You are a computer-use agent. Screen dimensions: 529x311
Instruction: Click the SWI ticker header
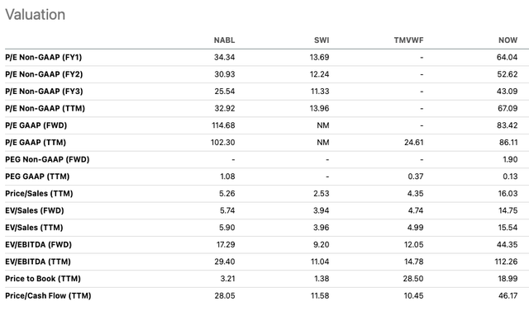tap(322, 40)
